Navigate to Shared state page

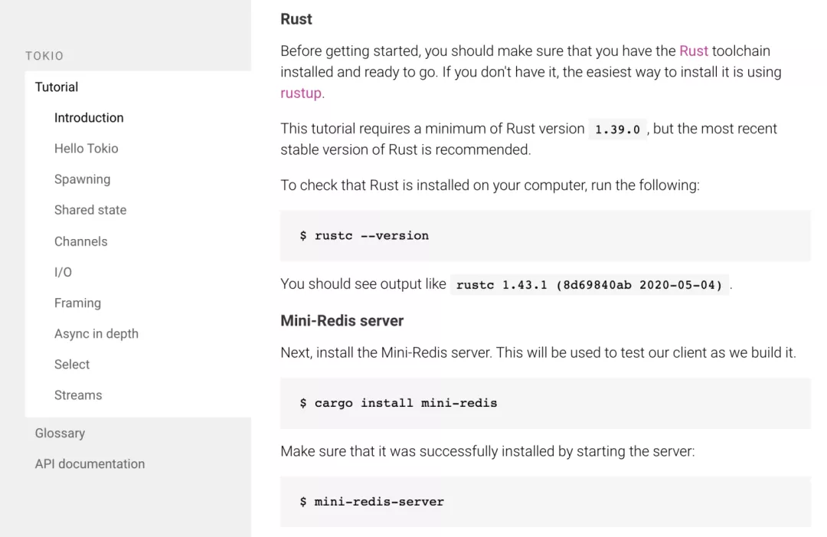click(90, 210)
